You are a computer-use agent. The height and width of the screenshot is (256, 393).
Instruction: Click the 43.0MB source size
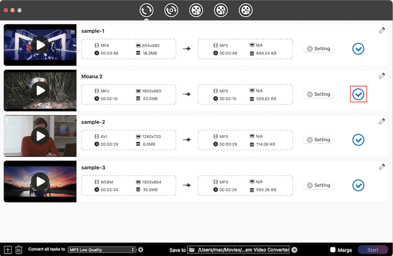[x=150, y=99]
